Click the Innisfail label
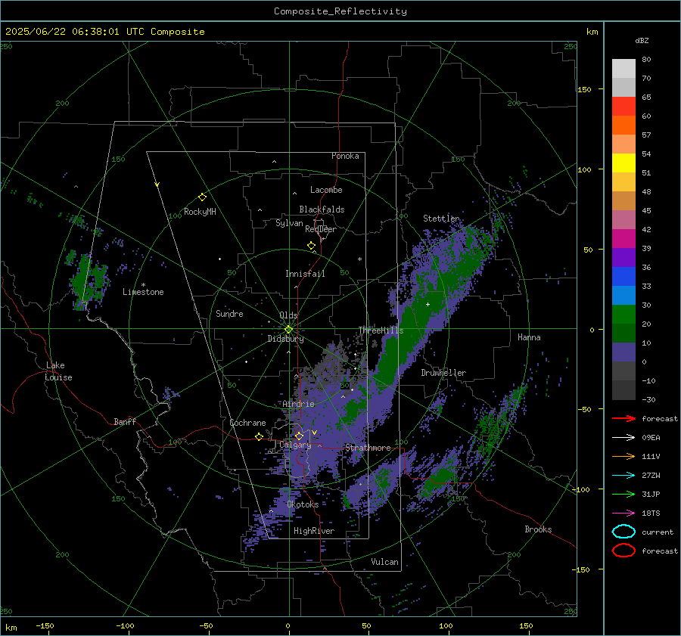 pyautogui.click(x=305, y=274)
